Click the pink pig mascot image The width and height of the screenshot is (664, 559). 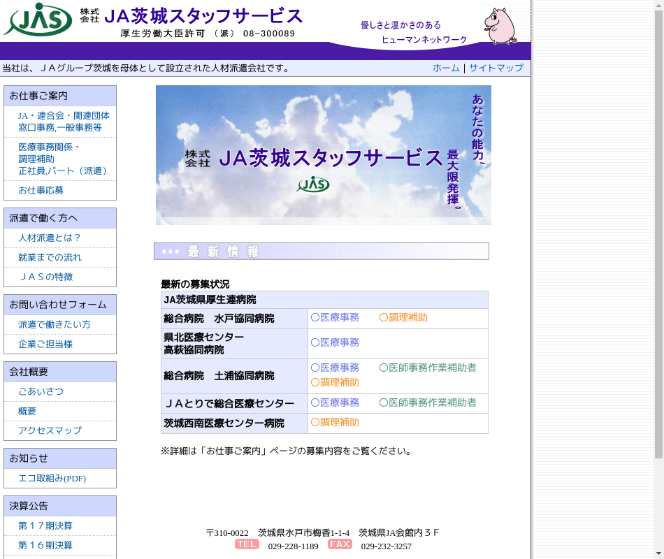499,27
